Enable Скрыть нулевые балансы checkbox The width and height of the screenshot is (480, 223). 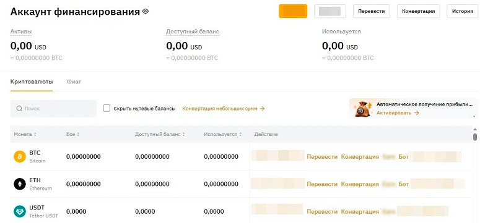107,109
